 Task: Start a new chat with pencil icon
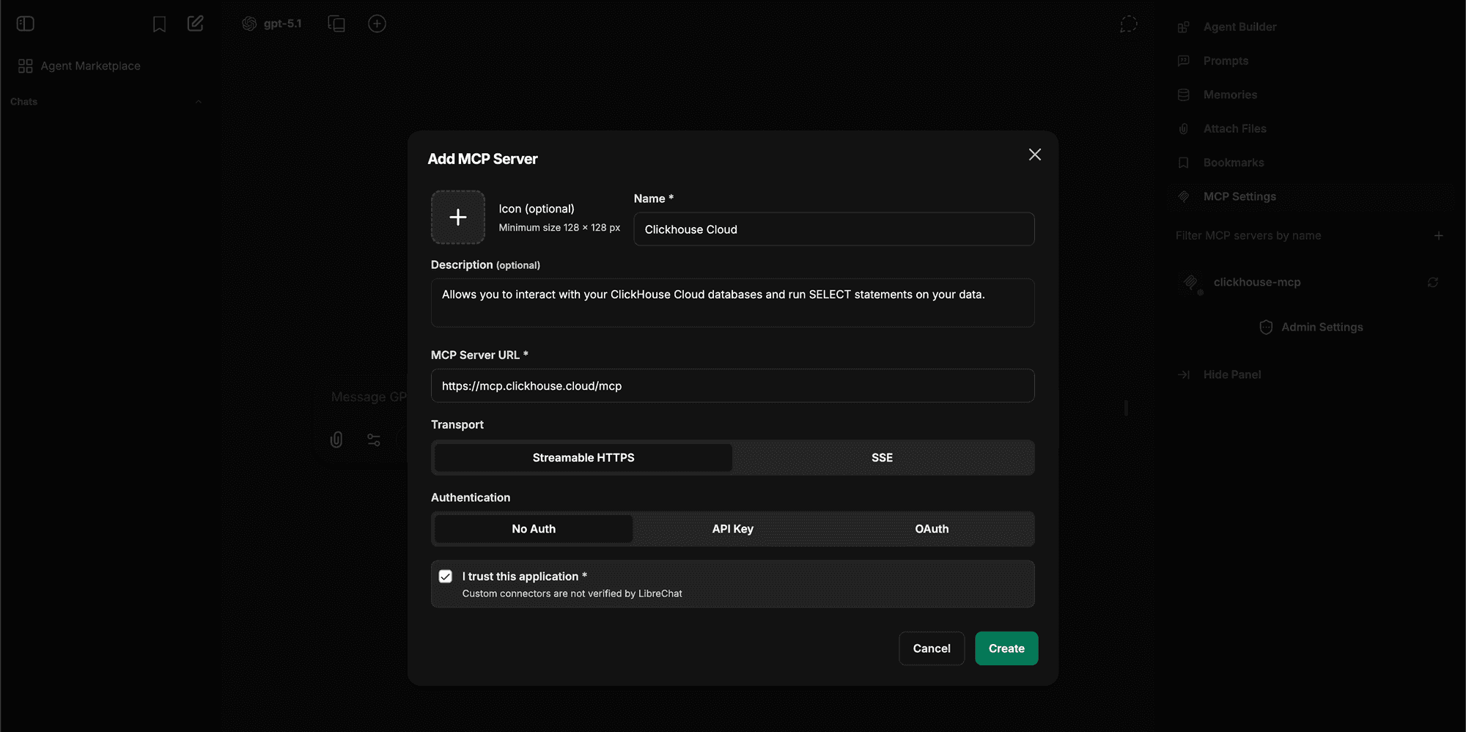point(195,23)
